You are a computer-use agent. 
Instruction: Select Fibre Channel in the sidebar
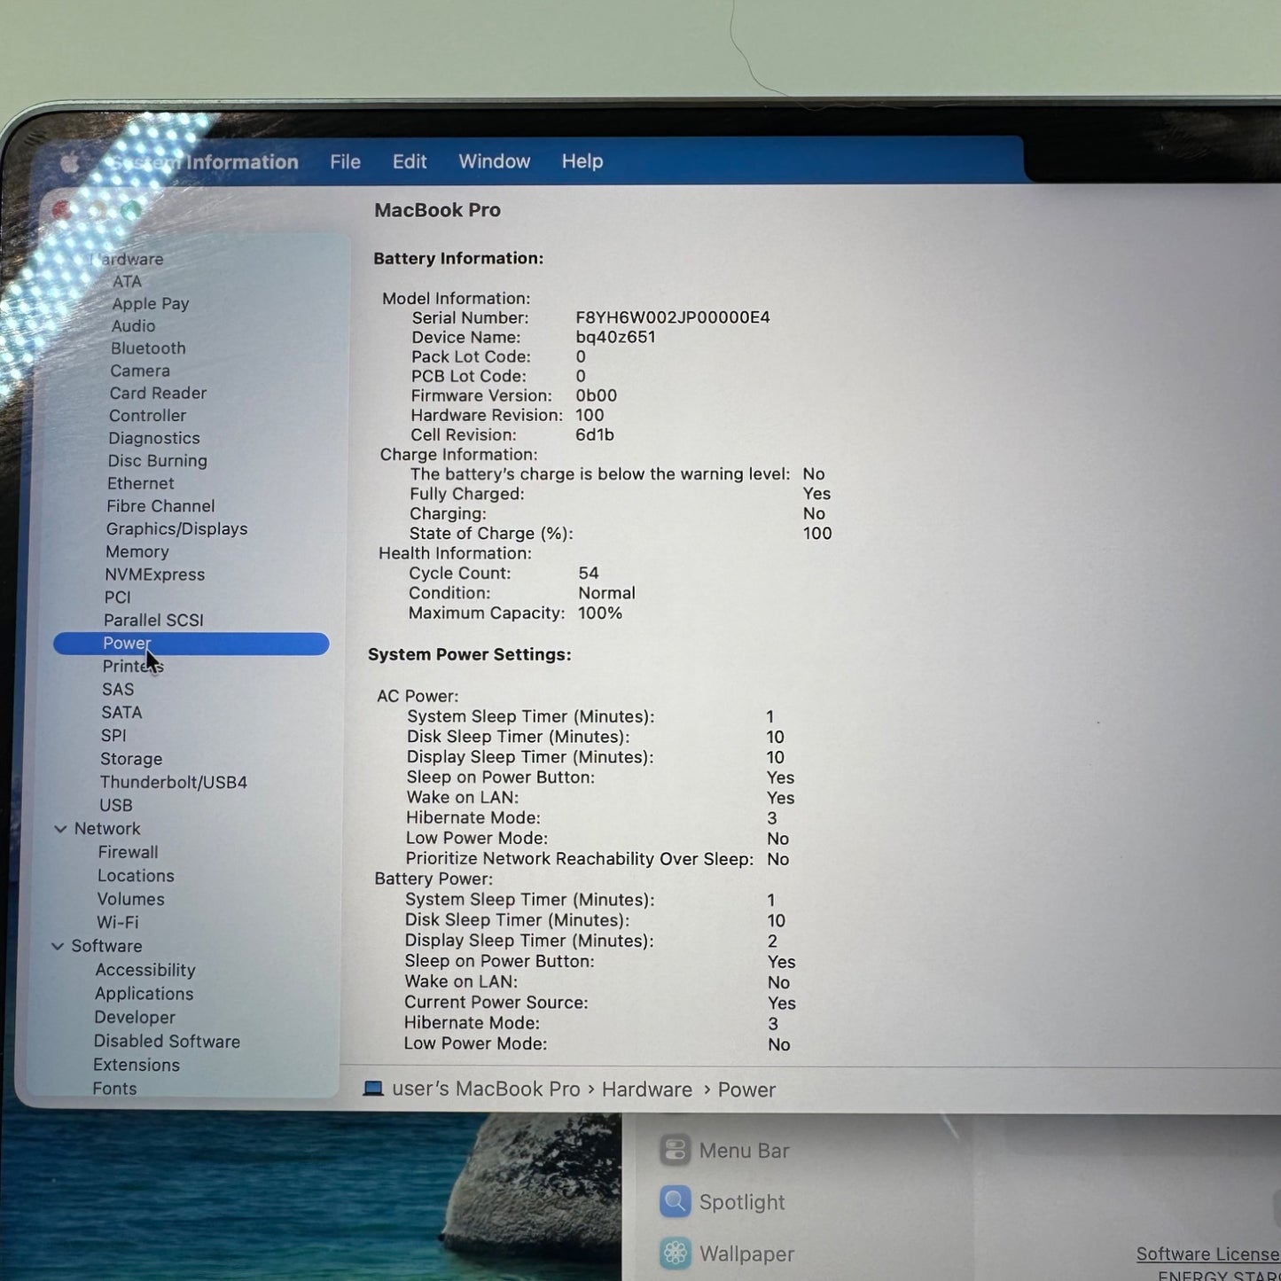coord(160,506)
